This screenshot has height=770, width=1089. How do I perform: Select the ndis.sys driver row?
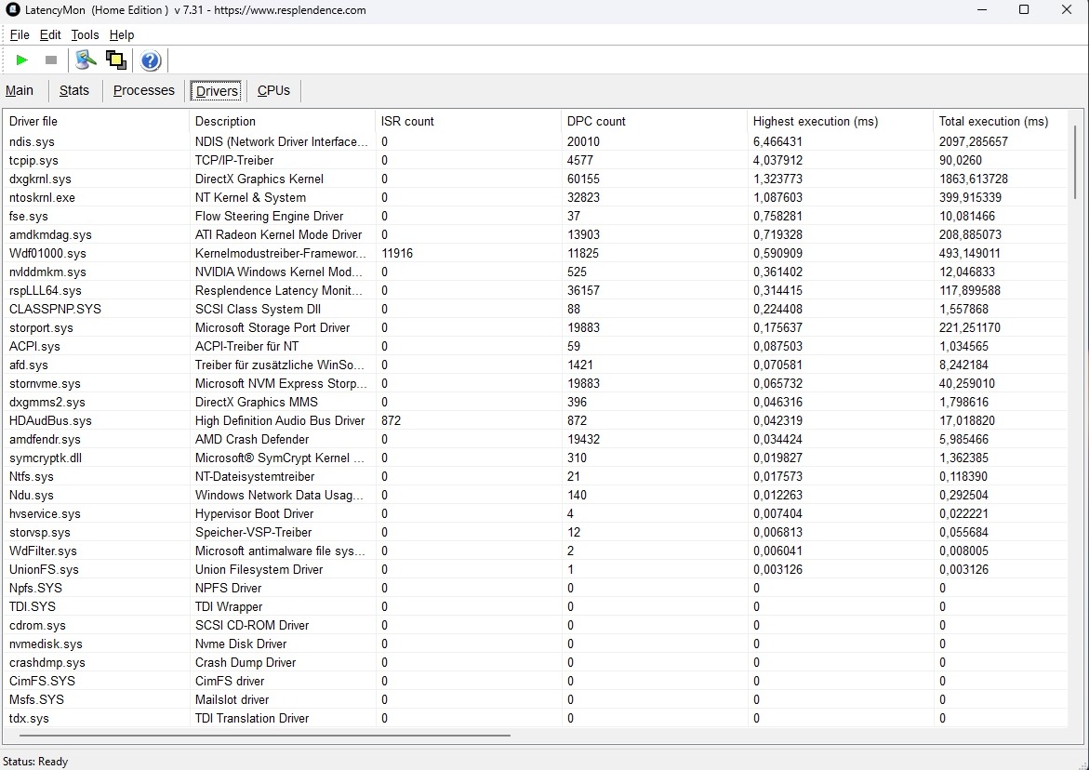33,141
